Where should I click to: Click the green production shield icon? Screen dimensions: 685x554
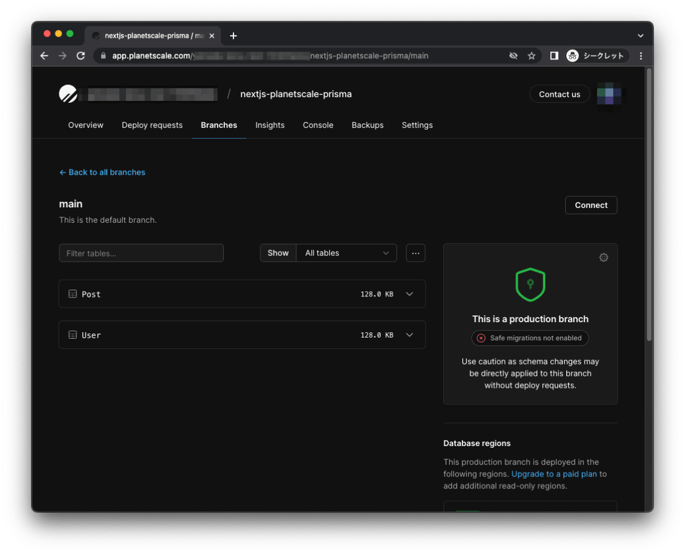coord(530,284)
